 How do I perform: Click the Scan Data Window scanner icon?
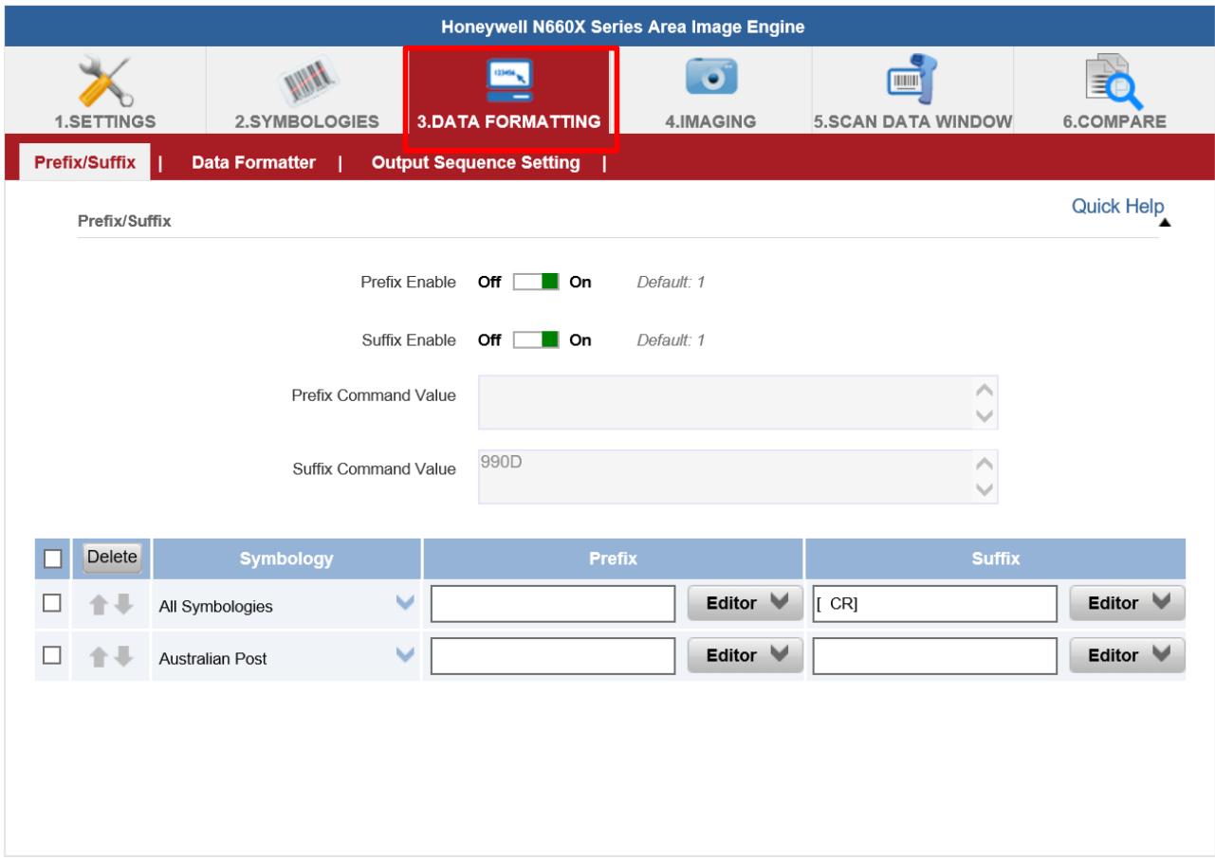point(913,80)
